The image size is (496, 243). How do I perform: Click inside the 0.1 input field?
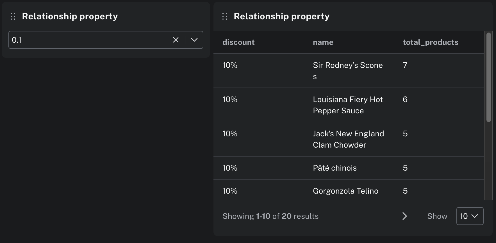point(84,40)
